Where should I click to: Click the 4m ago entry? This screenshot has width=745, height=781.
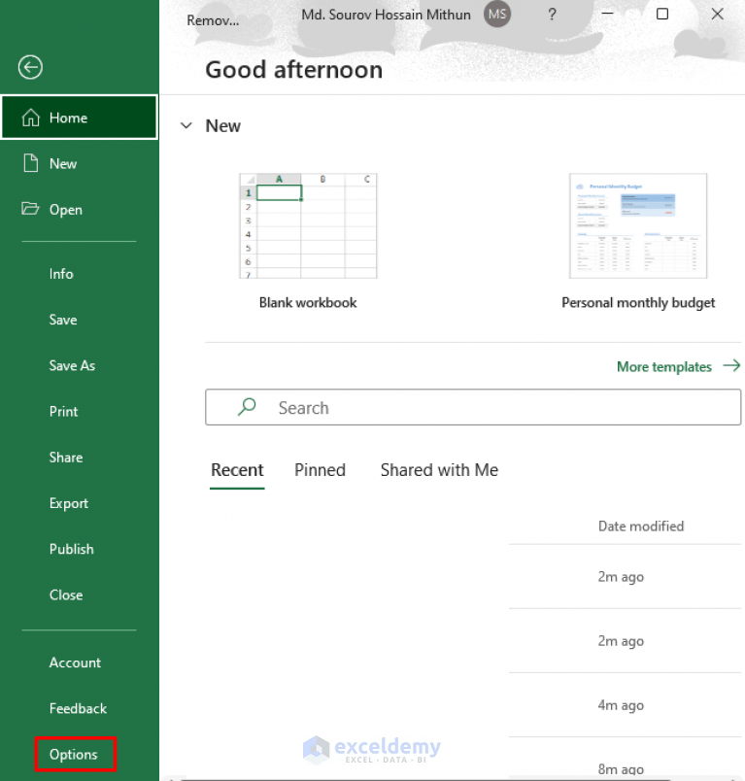(x=621, y=705)
